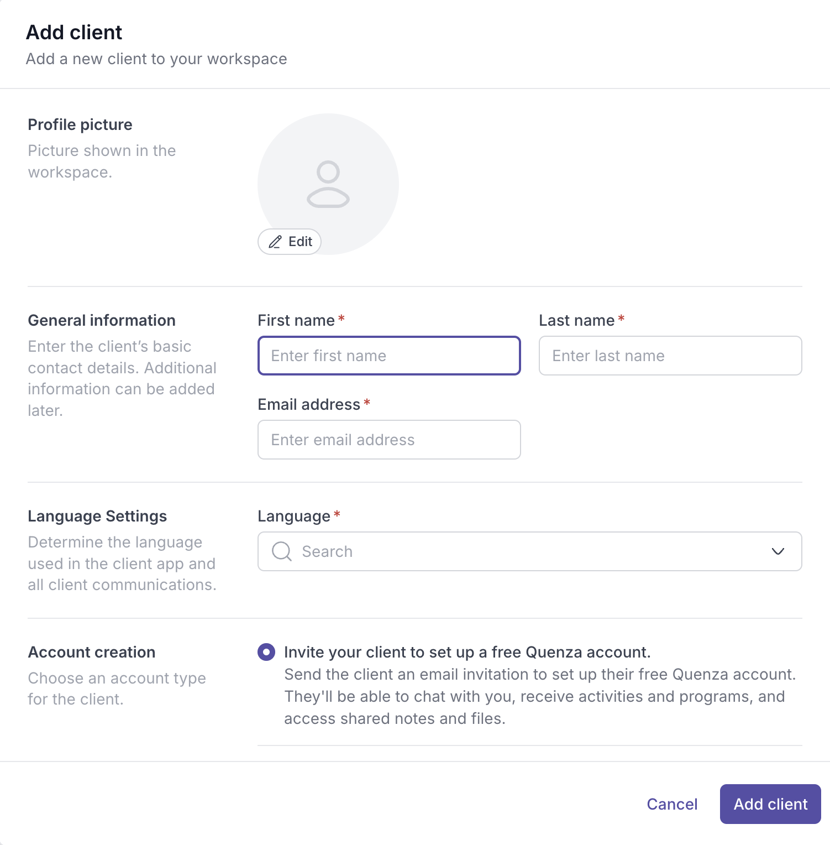Click the profile avatar placeholder icon

pos(328,184)
